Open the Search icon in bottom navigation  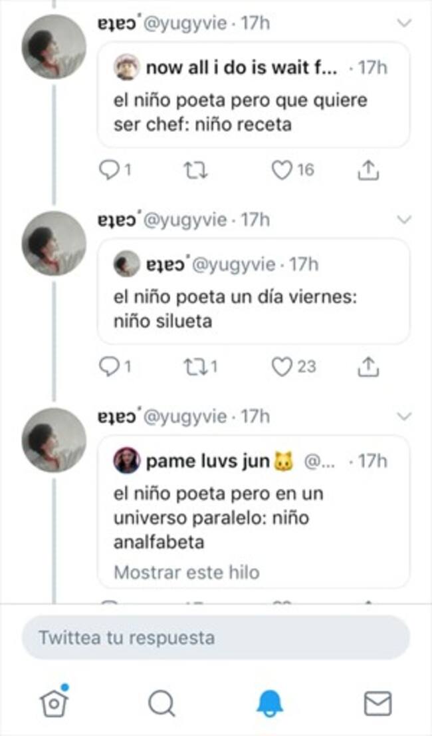point(162,701)
